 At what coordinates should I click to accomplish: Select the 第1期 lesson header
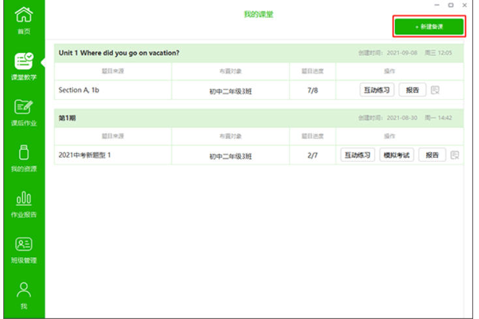coord(68,118)
